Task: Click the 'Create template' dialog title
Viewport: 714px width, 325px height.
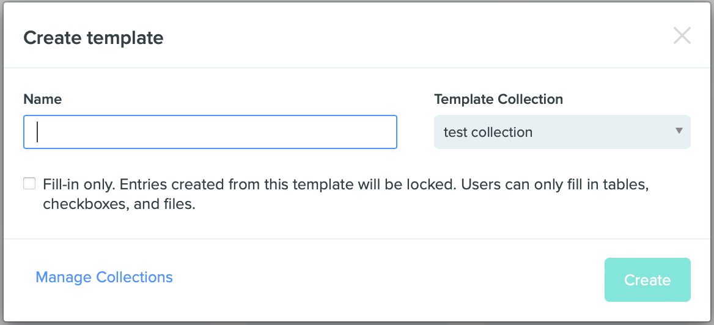Action: [94, 38]
